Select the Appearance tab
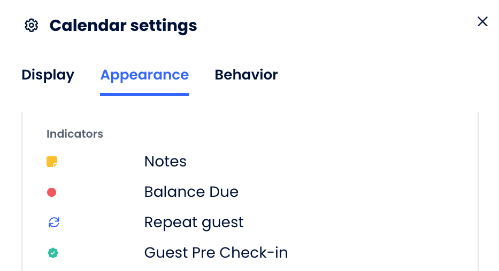Image resolution: width=499 pixels, height=271 pixels. 144,75
